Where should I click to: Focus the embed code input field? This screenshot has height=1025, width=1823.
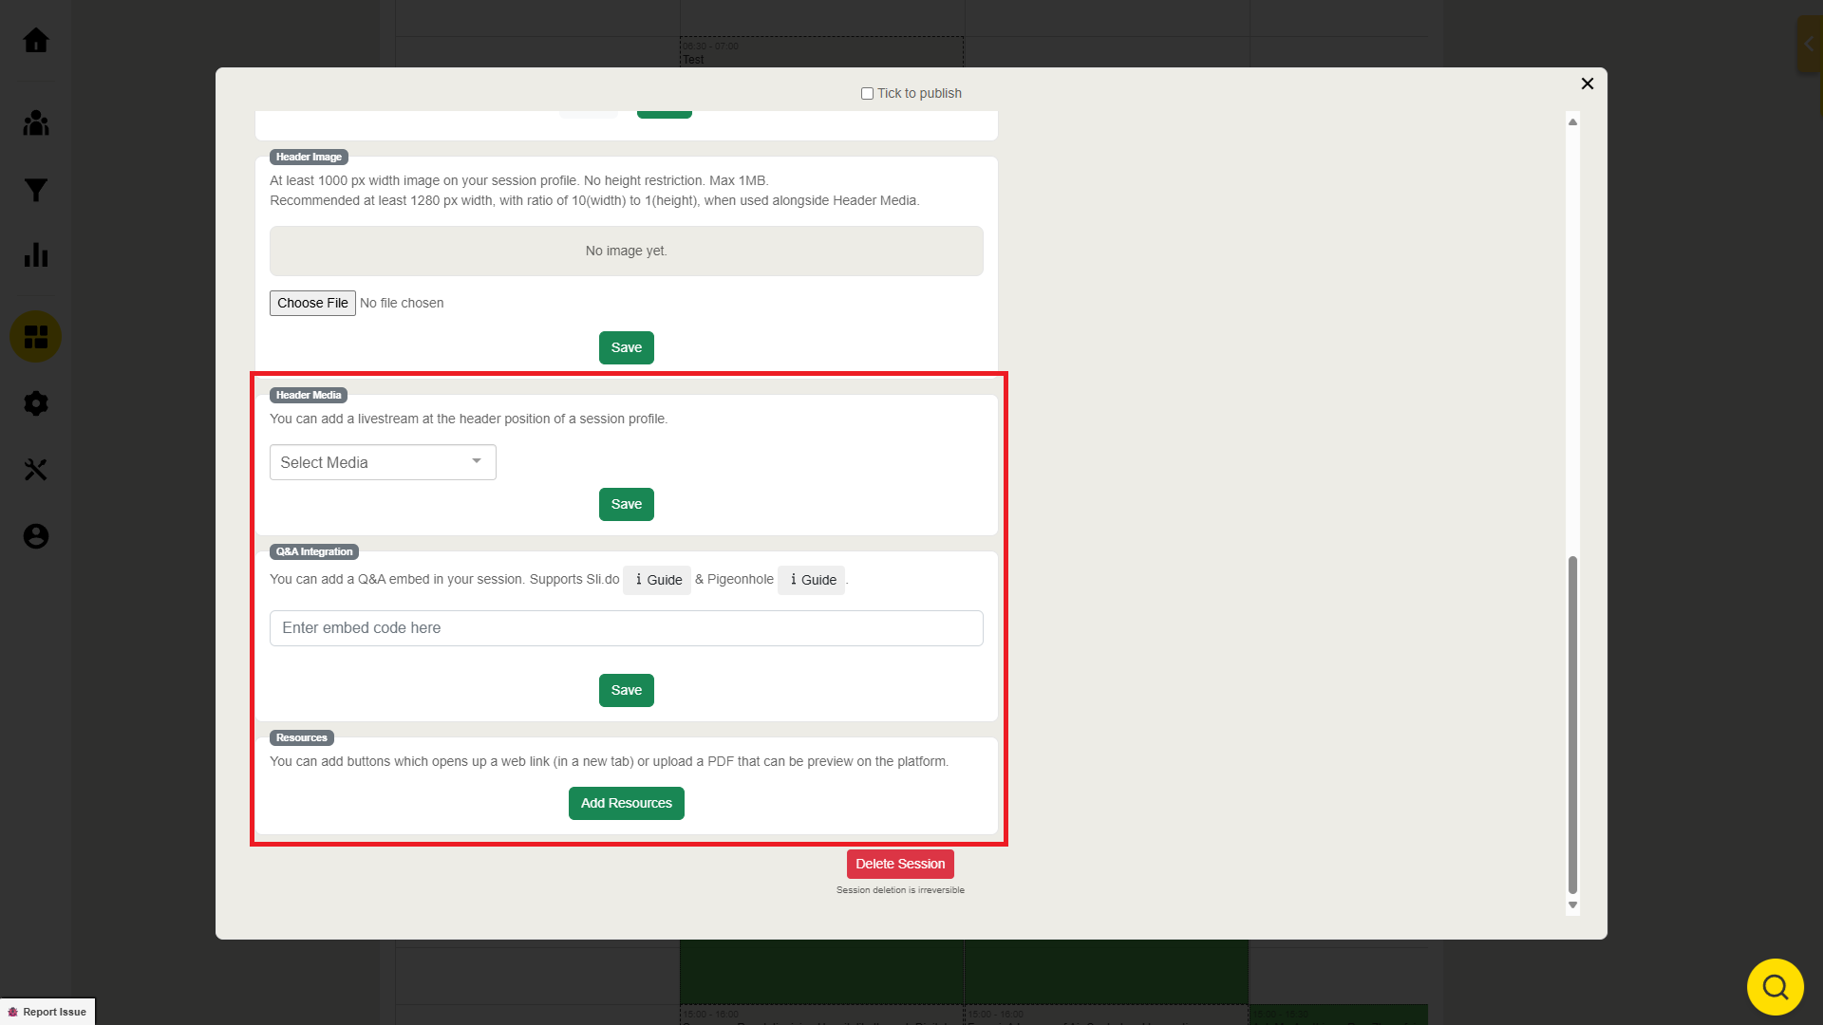click(x=626, y=628)
